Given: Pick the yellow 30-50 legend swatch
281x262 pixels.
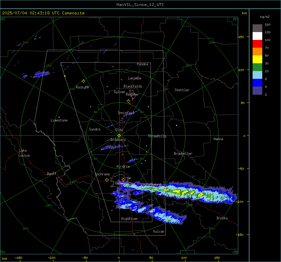Looking at the screenshot, I should click(x=257, y=60).
